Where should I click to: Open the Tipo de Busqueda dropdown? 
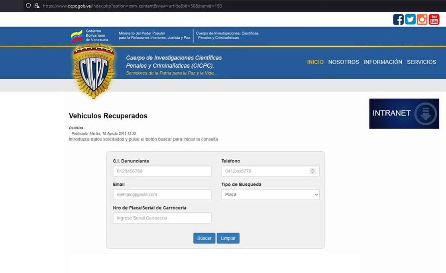click(270, 194)
